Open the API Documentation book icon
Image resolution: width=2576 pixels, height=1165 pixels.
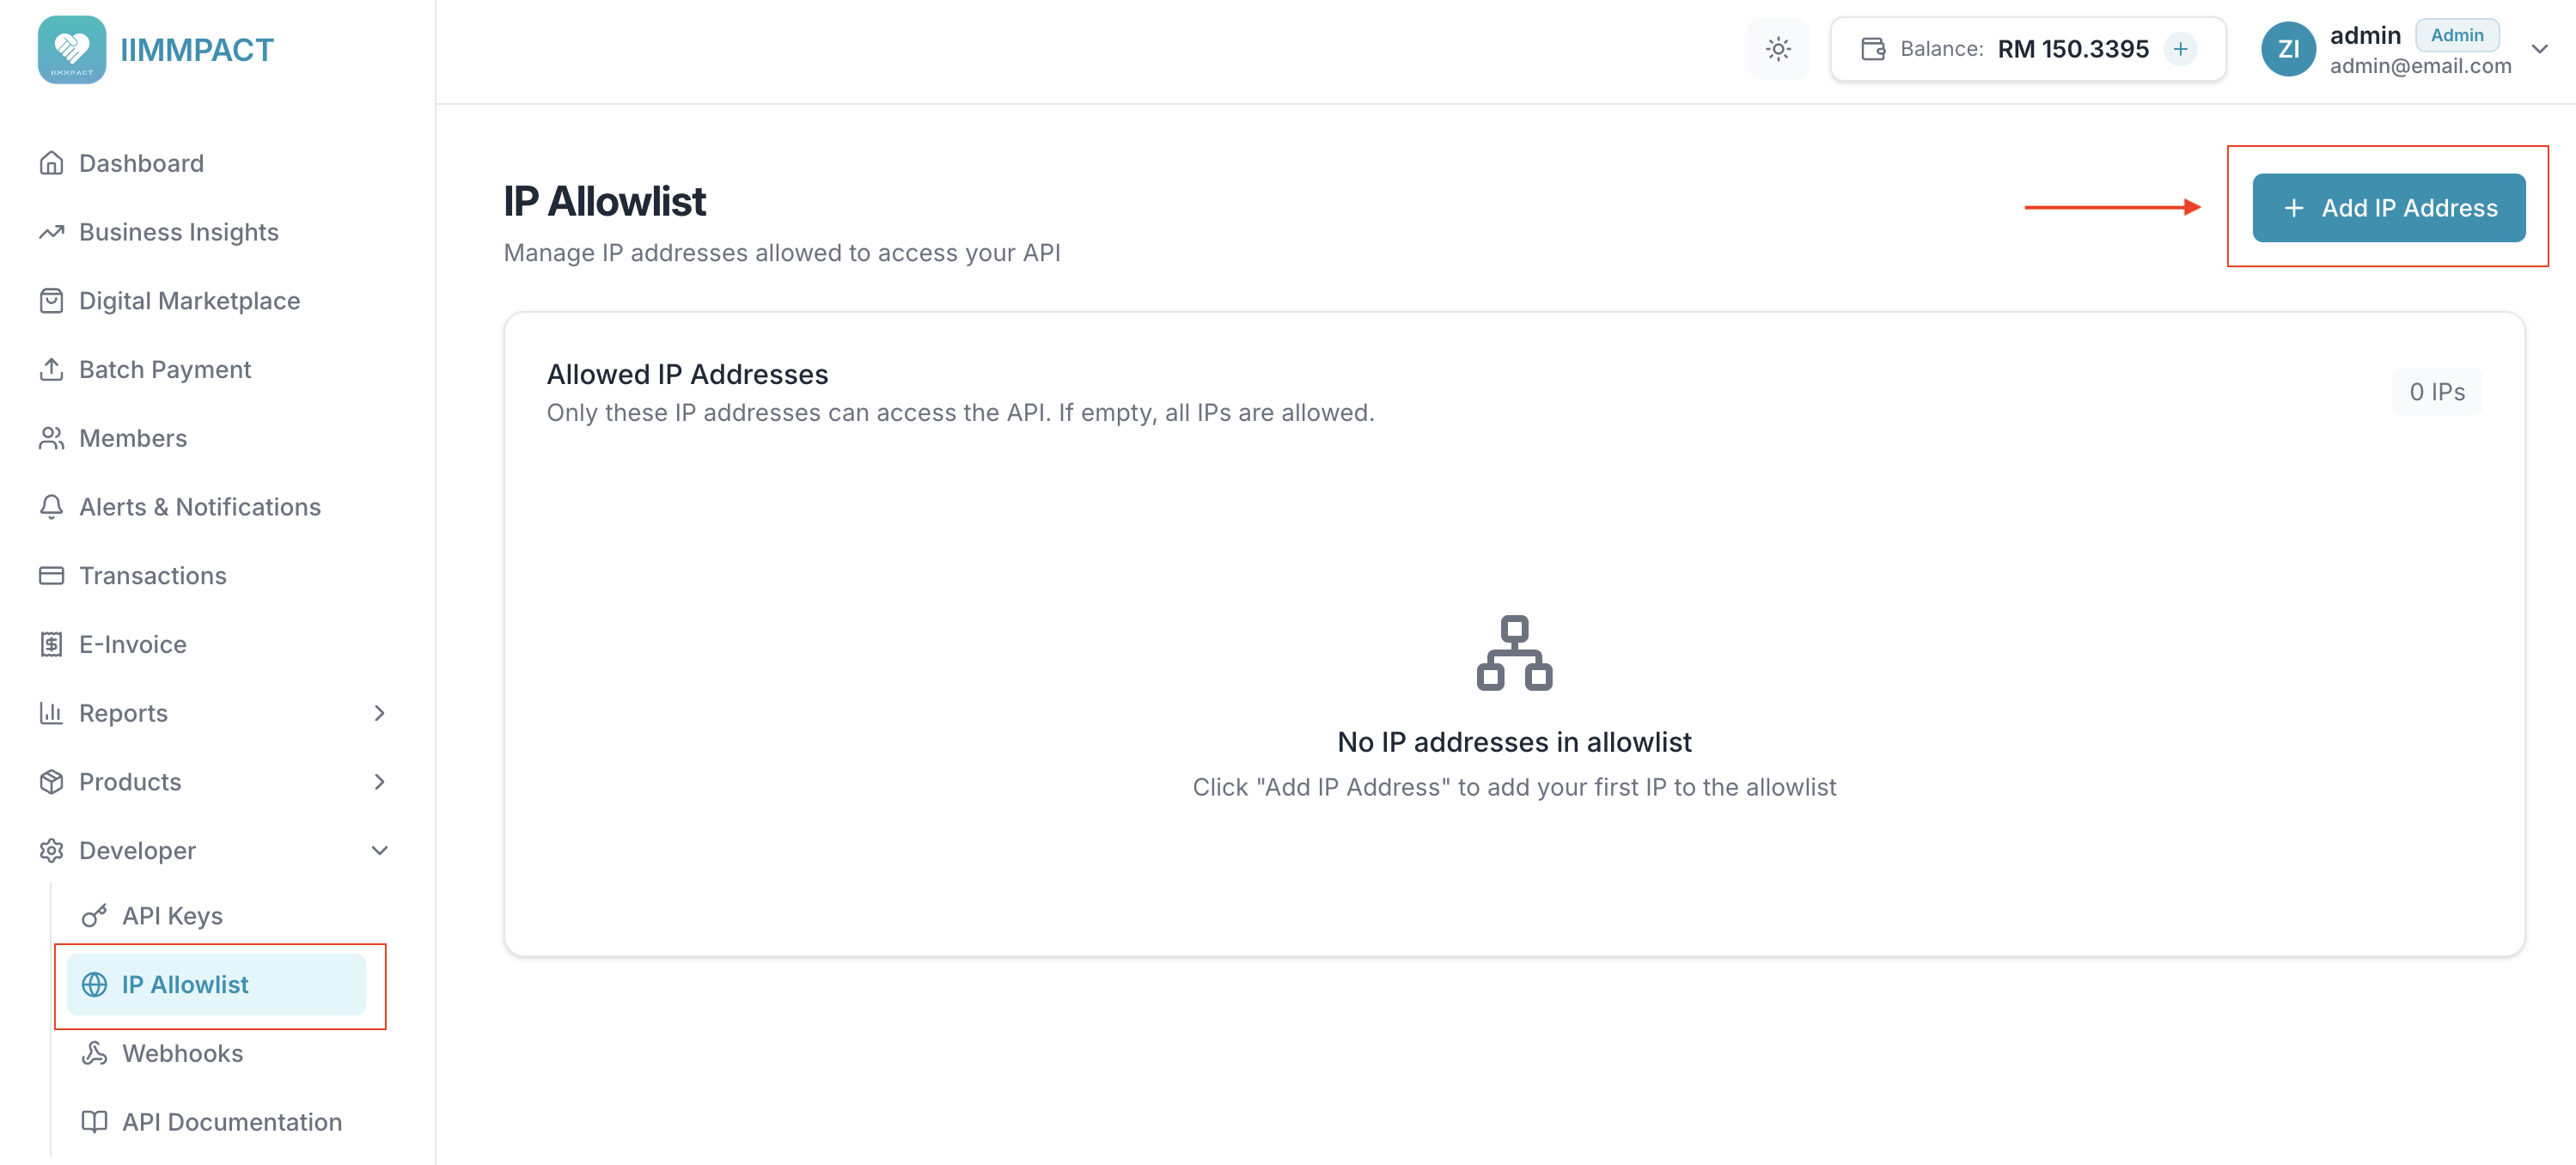click(x=94, y=1121)
